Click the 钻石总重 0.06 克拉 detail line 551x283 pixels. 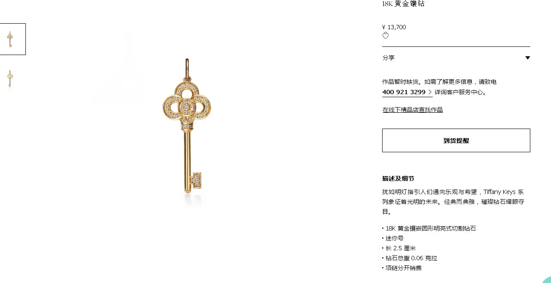click(x=411, y=258)
